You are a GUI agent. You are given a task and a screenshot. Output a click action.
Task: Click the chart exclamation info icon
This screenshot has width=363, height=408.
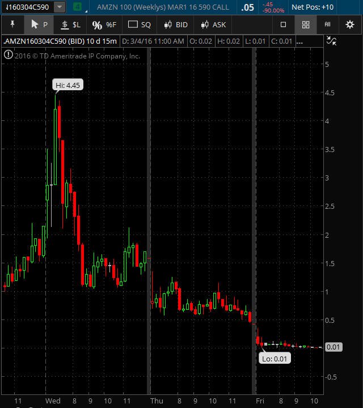coord(9,54)
